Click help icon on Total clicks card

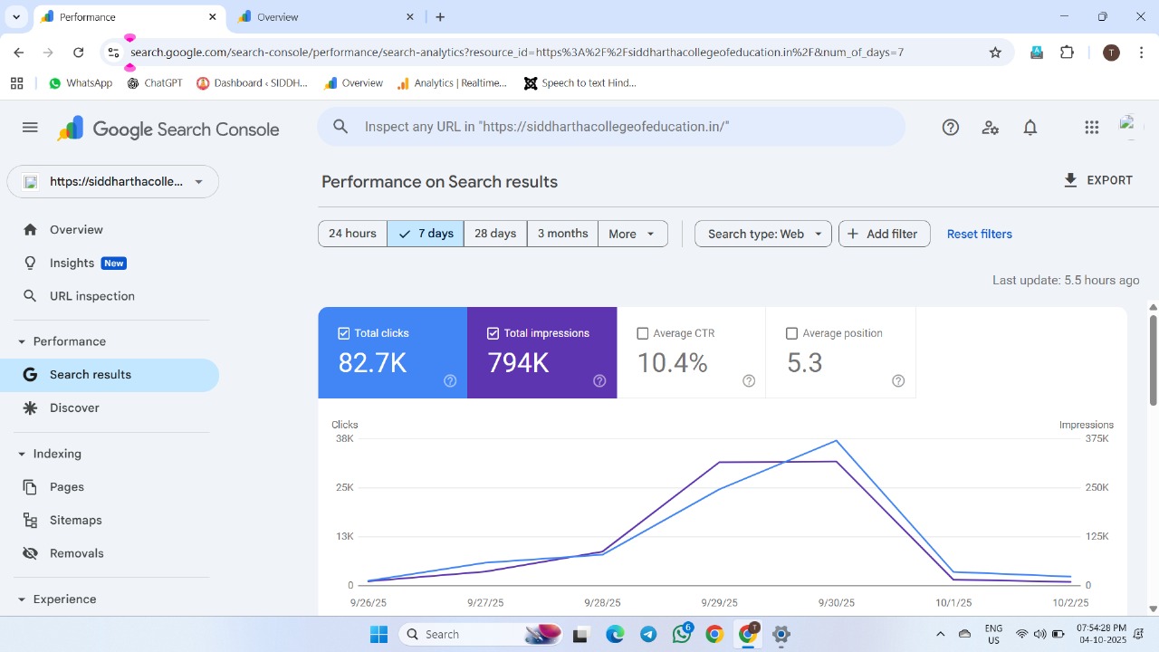pos(450,381)
